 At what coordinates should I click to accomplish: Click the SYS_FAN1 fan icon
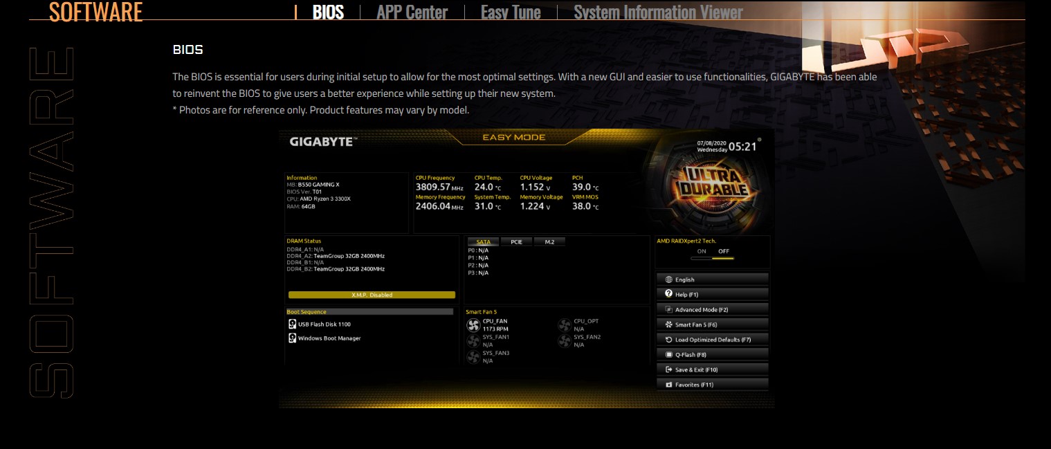point(473,341)
